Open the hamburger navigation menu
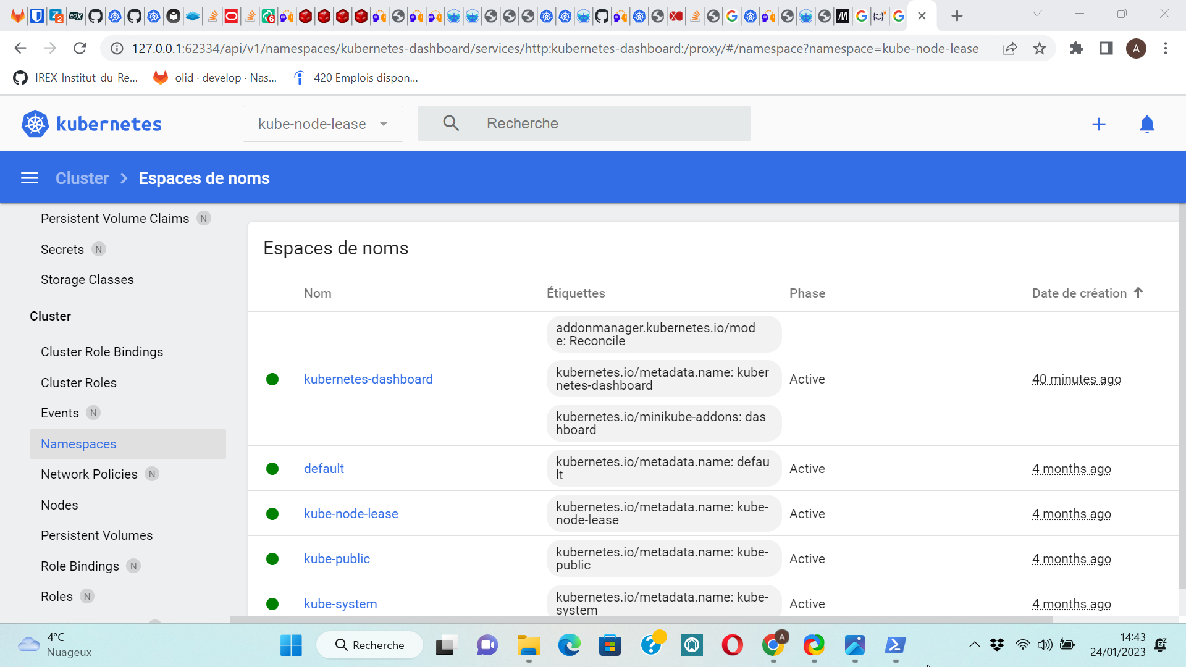The height and width of the screenshot is (667, 1186). click(30, 178)
